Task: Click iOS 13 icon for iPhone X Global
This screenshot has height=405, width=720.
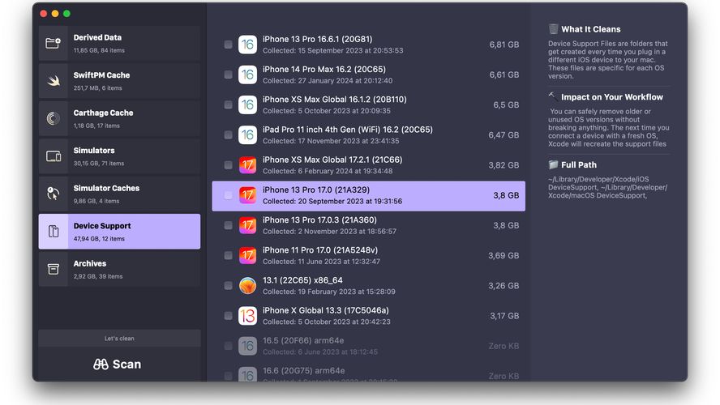Action: coord(247,316)
